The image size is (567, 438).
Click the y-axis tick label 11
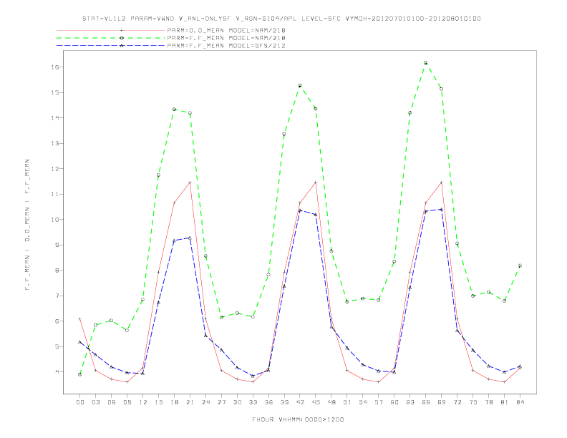[x=55, y=194]
